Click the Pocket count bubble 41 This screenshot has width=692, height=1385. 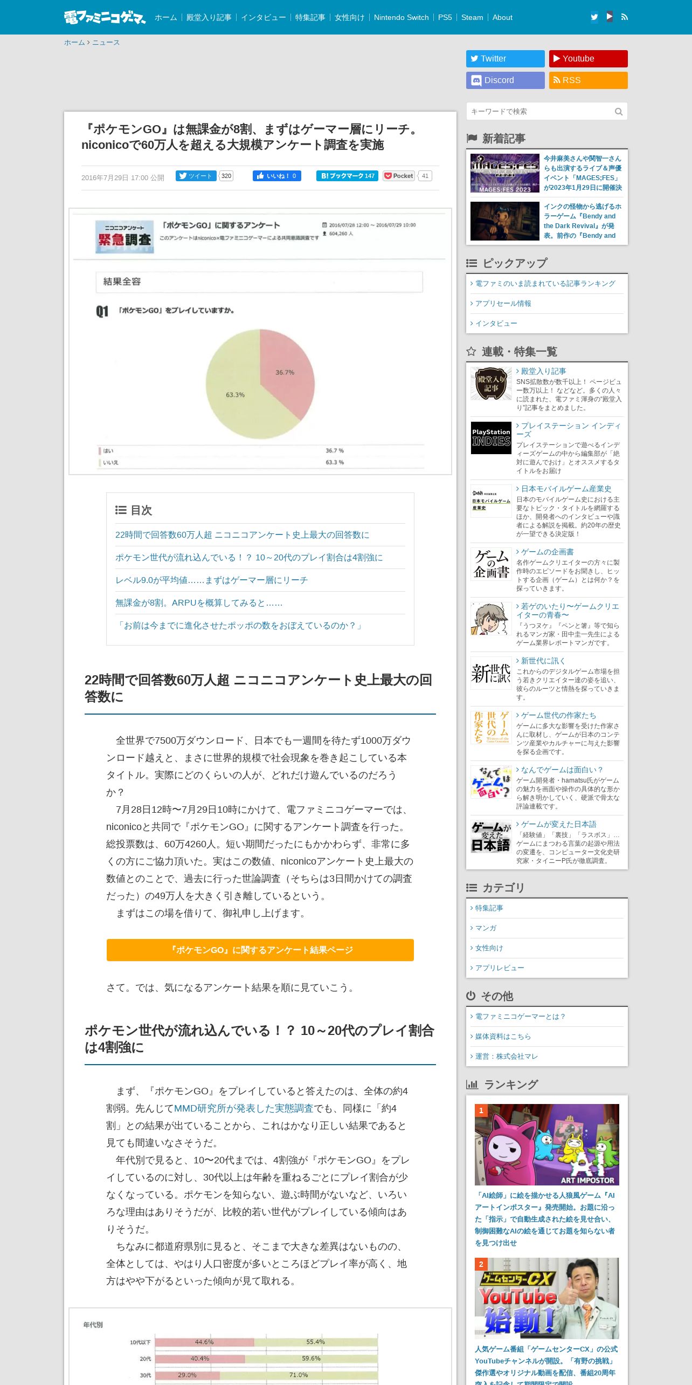pos(425,176)
